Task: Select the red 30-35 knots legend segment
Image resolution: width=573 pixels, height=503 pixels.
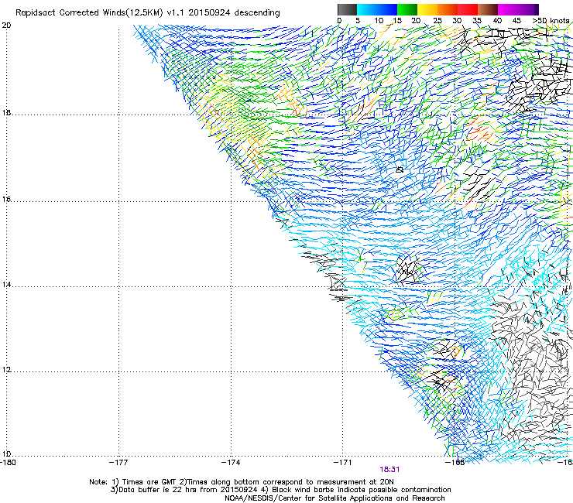Action: pos(468,9)
